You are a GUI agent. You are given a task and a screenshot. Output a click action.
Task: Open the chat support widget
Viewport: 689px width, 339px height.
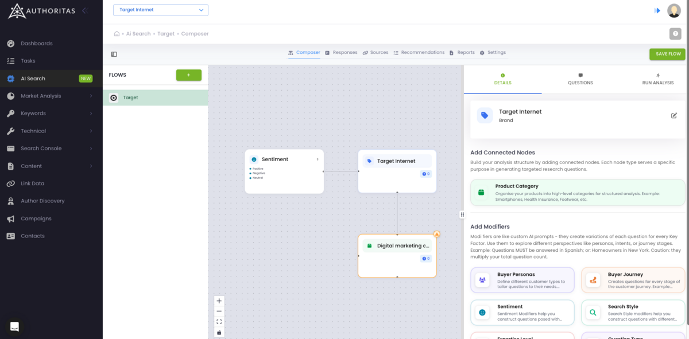[15, 326]
